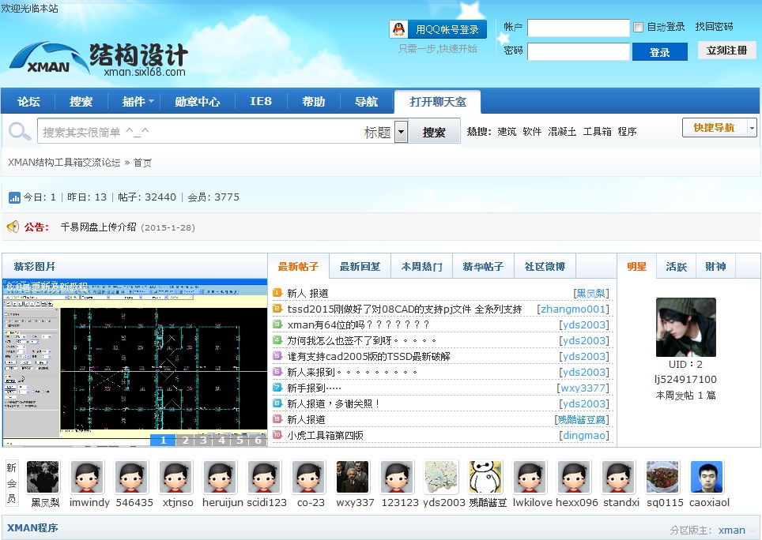Open avatar of member scidi123

click(x=264, y=477)
